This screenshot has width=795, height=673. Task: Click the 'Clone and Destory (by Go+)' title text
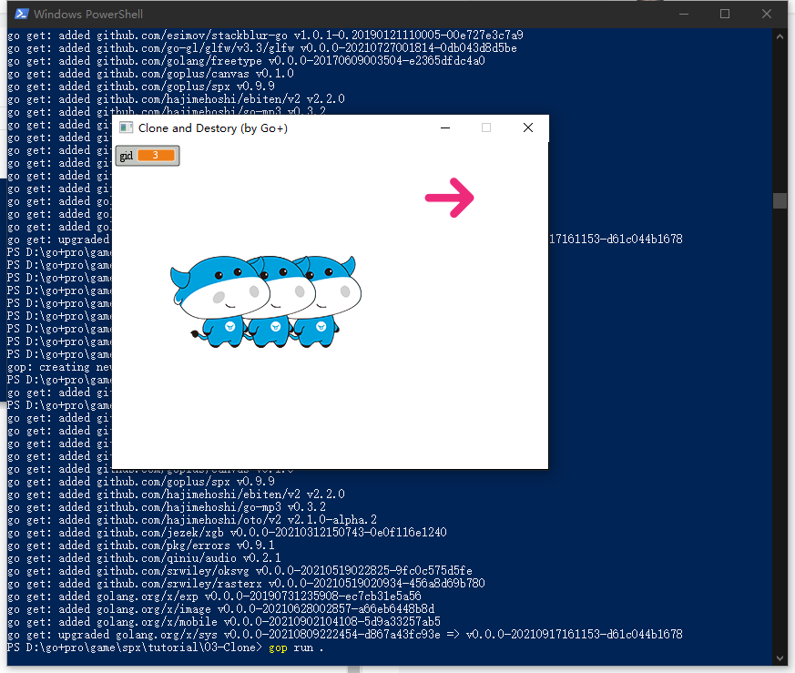tap(213, 128)
